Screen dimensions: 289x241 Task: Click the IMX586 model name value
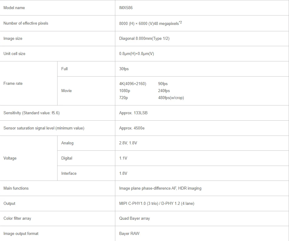pyautogui.click(x=126, y=8)
